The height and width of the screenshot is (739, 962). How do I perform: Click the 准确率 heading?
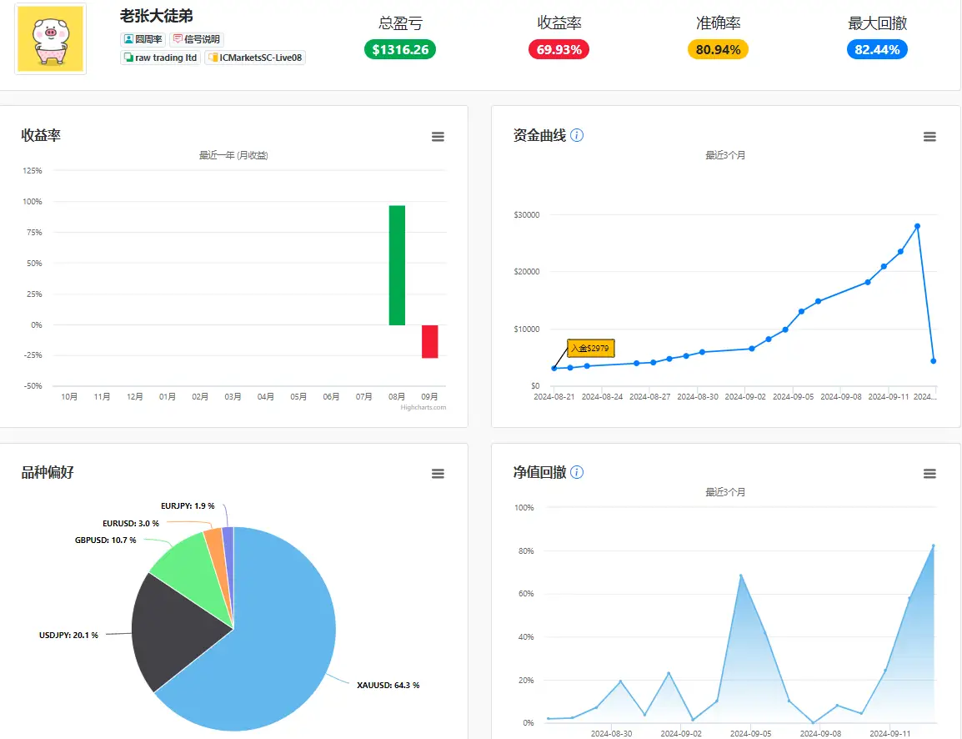tap(718, 23)
